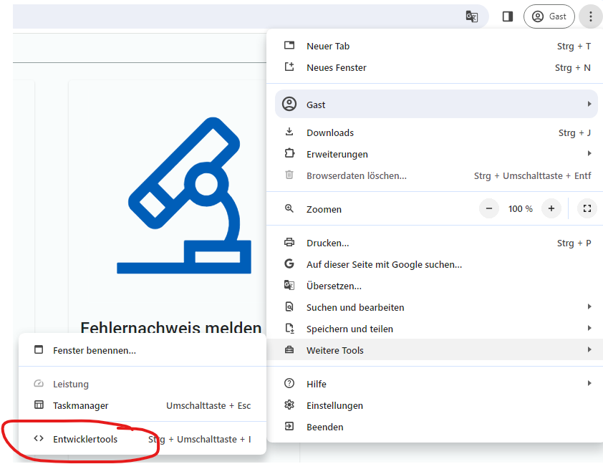Open Entwicklertools in the submenu
Image resolution: width=603 pixels, height=464 pixels.
point(85,439)
